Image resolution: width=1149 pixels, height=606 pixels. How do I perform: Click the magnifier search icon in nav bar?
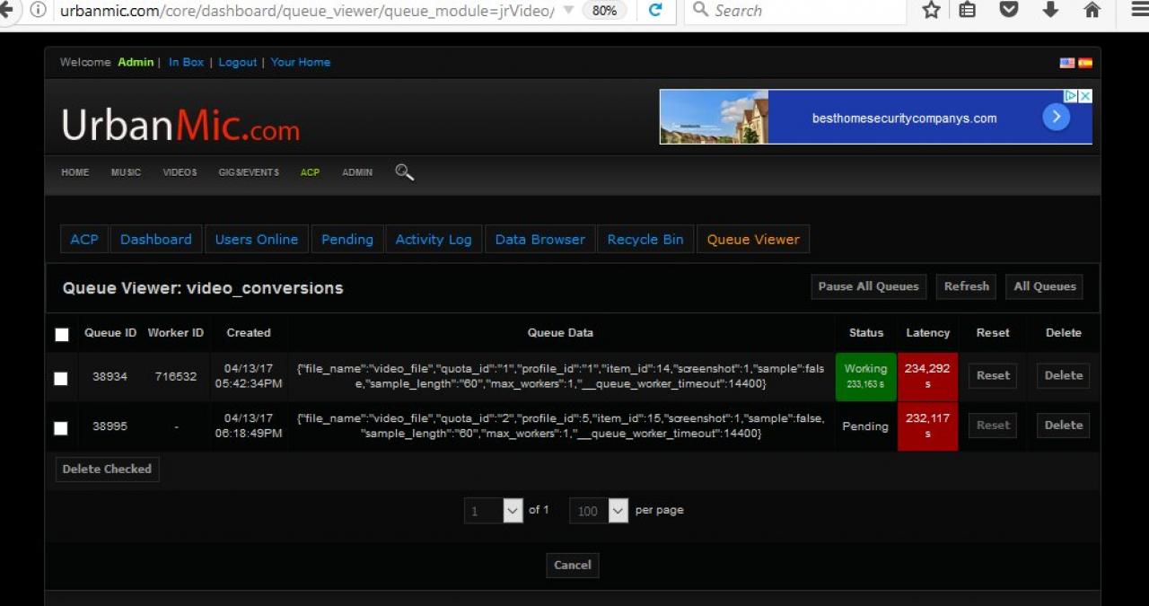tap(404, 172)
